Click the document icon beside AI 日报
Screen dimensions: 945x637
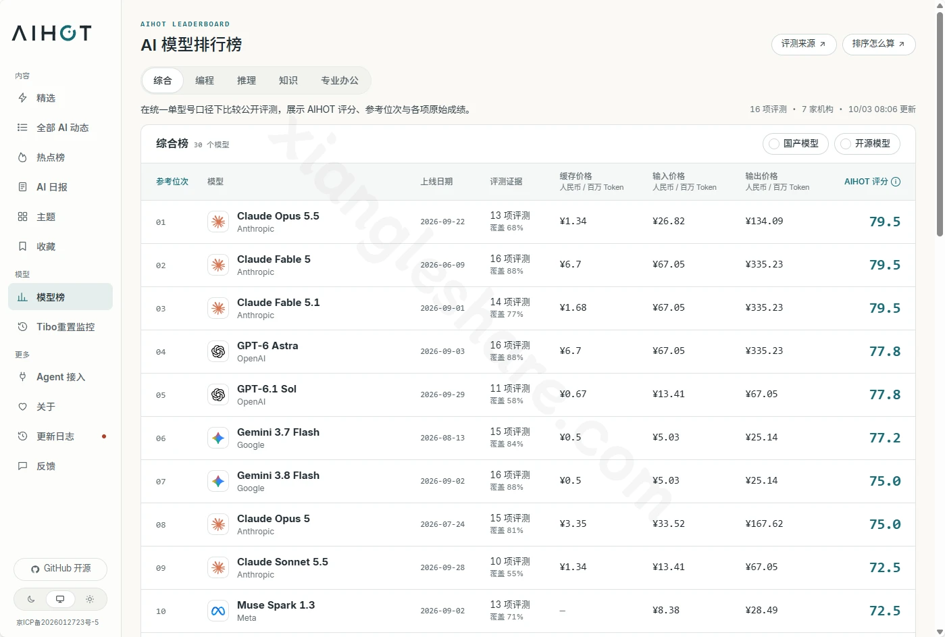[22, 187]
